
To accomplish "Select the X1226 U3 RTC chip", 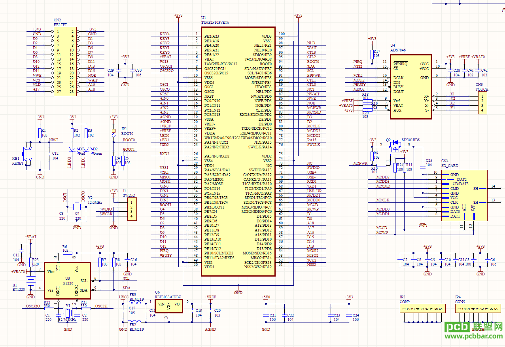I will pyautogui.click(x=67, y=280).
